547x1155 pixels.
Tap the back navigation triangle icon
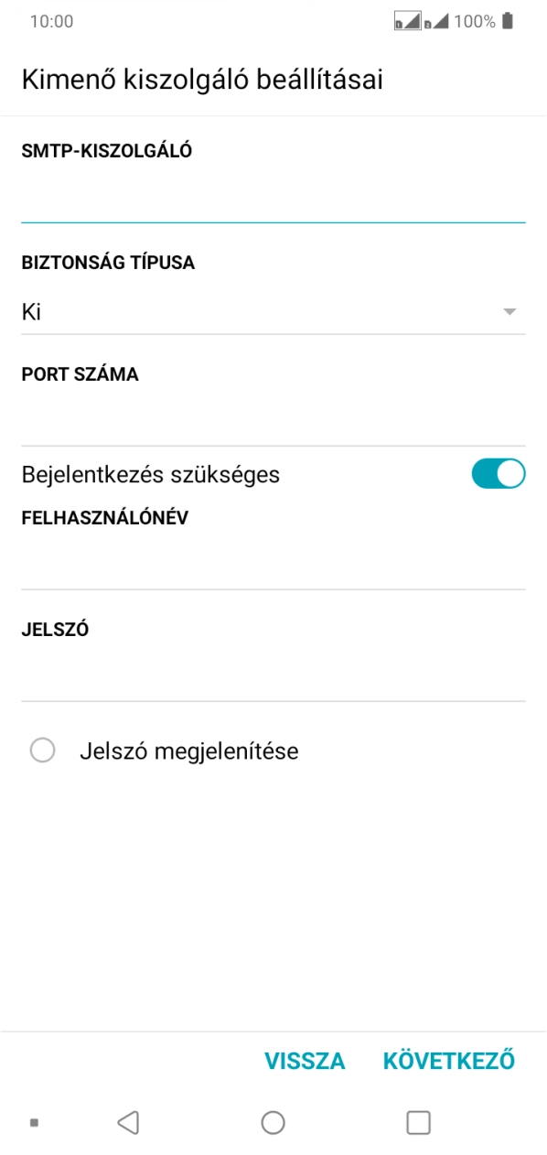click(128, 1120)
